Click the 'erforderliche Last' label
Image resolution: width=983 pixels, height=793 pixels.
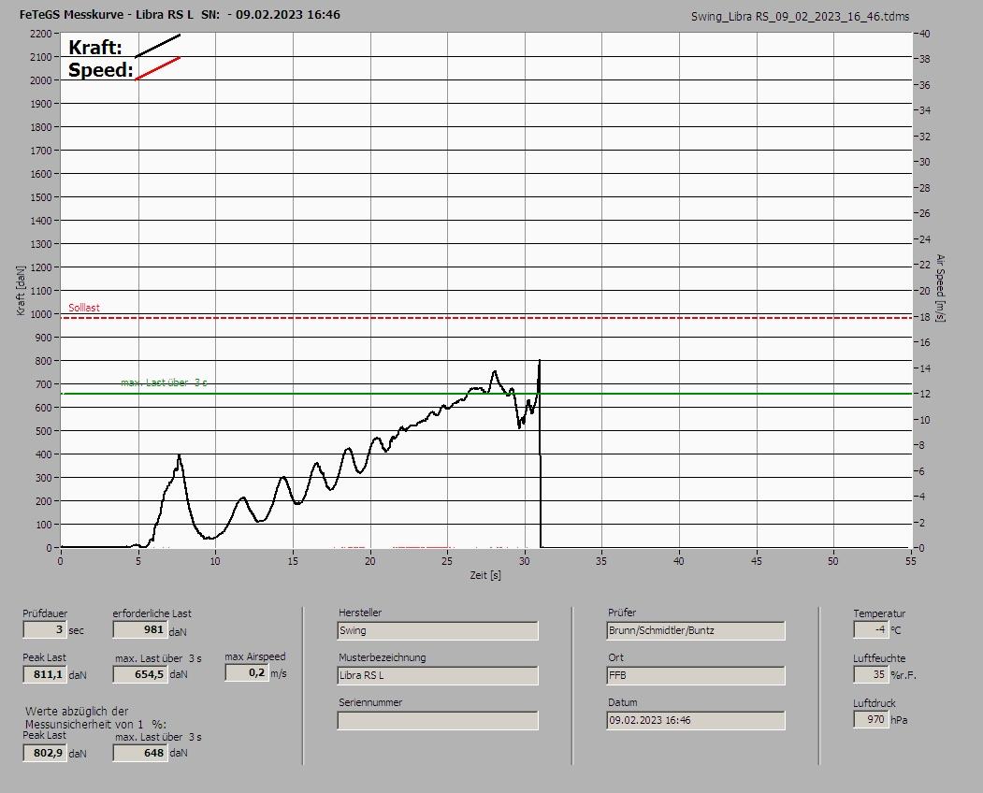pyautogui.click(x=152, y=613)
